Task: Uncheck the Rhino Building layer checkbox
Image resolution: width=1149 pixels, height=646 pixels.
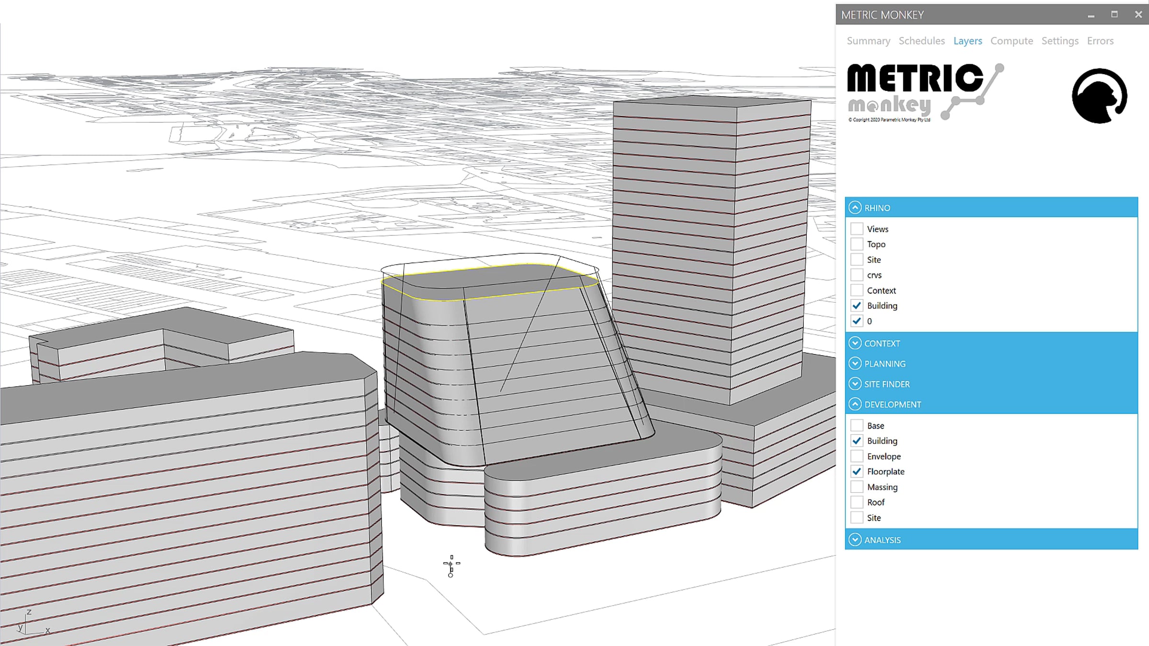Action: pos(857,305)
